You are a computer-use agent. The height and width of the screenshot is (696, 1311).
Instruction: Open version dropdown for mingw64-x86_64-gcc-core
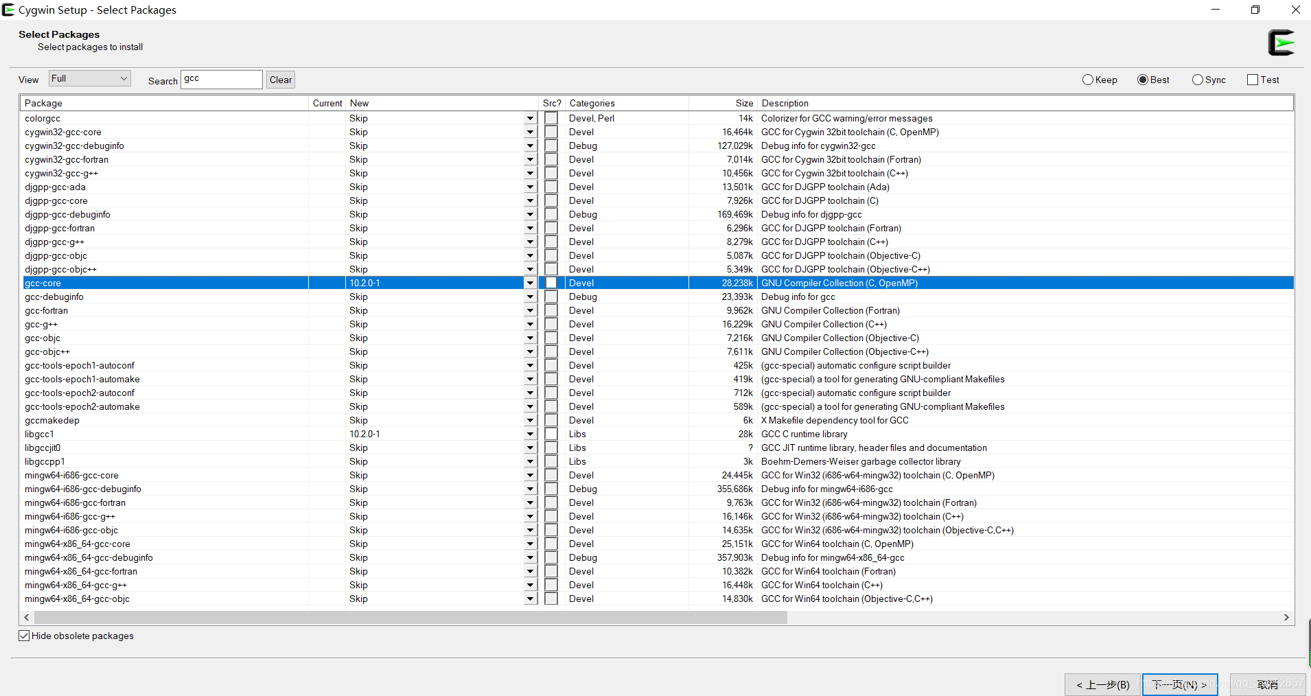(530, 544)
